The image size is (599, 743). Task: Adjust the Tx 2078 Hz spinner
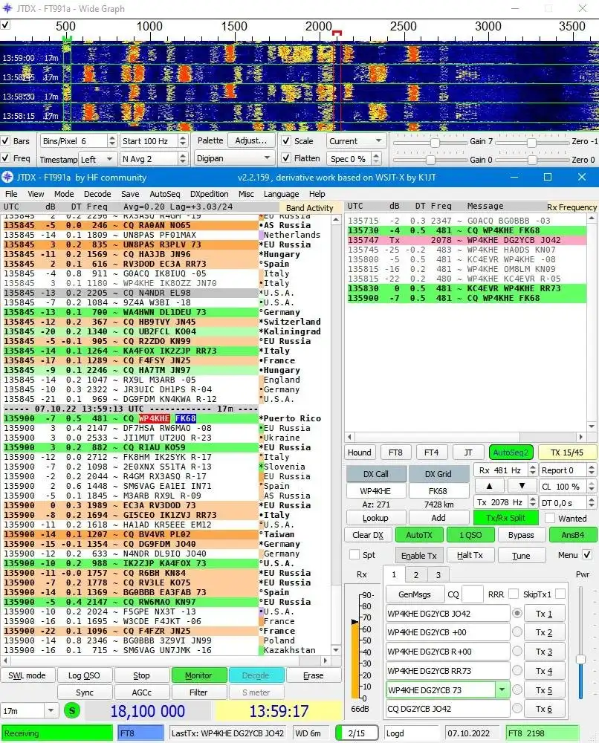click(533, 502)
